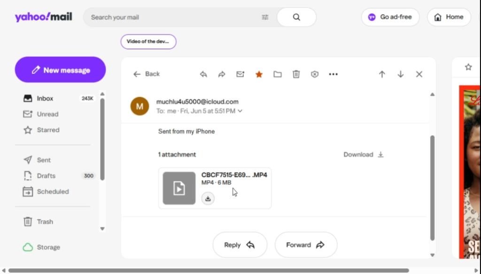Open the three-dots more actions menu
The image size is (481, 274).
click(333, 74)
